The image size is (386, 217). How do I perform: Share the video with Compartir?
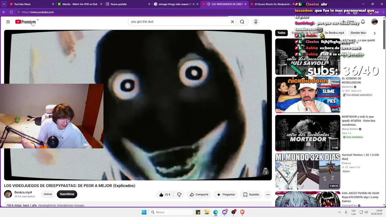pos(199,195)
